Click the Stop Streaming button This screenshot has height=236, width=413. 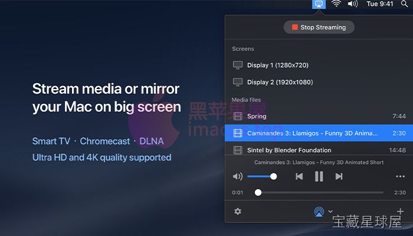pos(319,27)
